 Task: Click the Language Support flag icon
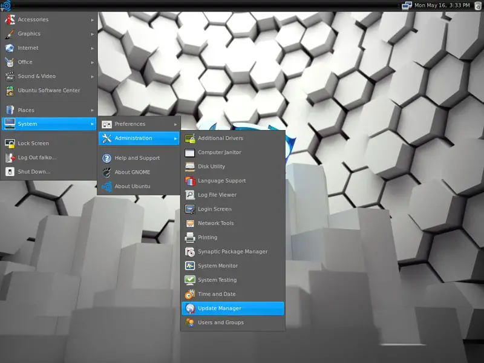190,181
